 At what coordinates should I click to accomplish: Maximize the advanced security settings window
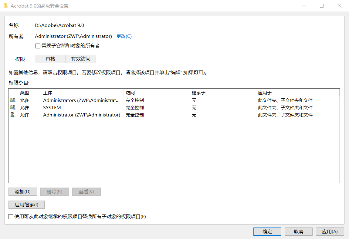(x=322, y=6)
